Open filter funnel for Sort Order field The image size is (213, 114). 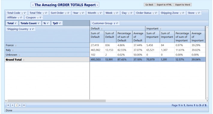pyautogui.click(x=68, y=13)
